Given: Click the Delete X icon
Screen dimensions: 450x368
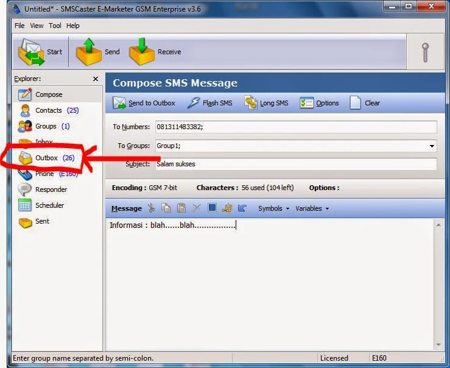Looking at the screenshot, I should click(197, 208).
